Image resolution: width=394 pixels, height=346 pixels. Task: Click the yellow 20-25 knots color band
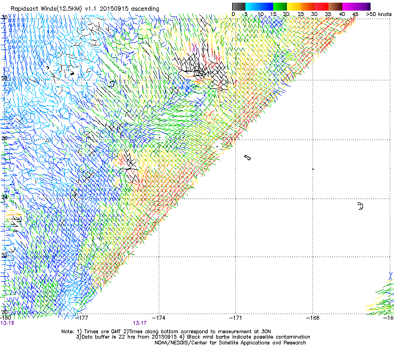click(x=294, y=6)
